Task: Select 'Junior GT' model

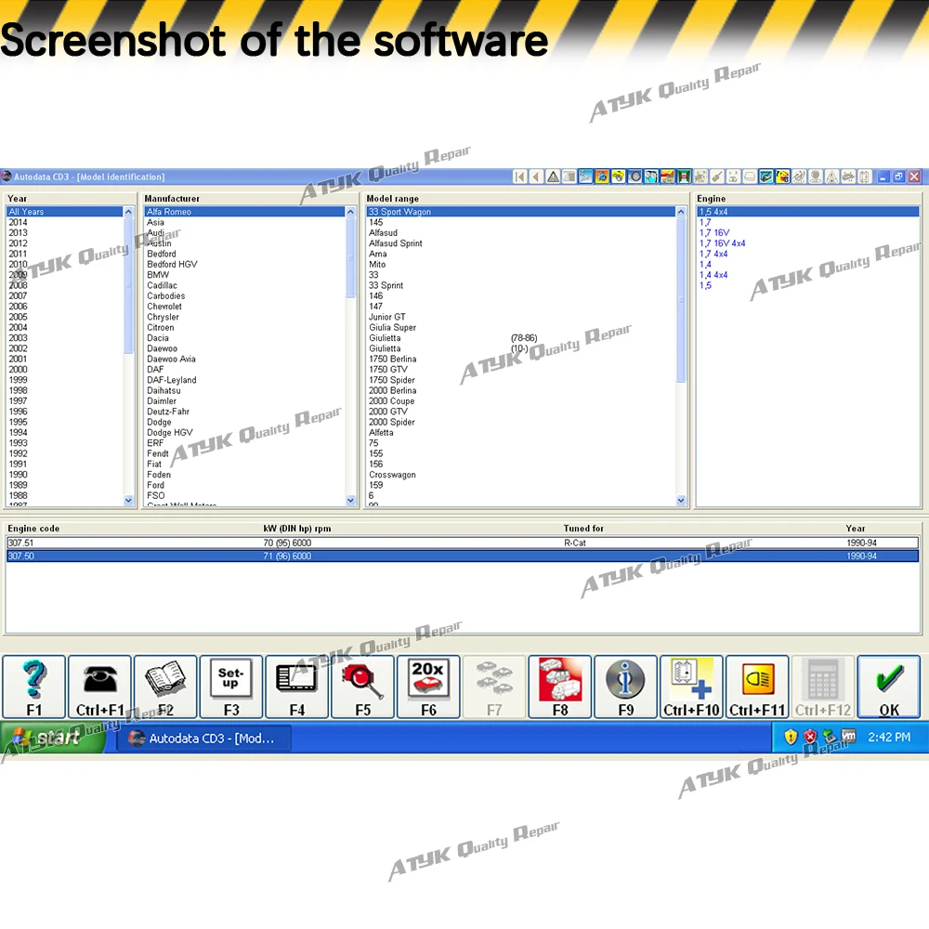Action: [521, 317]
